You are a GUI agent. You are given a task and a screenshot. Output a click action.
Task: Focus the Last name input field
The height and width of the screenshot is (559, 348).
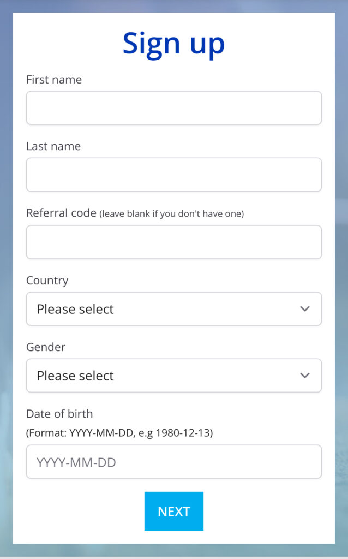(174, 174)
